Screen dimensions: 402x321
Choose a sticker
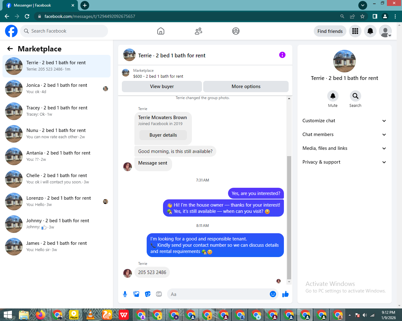tap(148, 294)
